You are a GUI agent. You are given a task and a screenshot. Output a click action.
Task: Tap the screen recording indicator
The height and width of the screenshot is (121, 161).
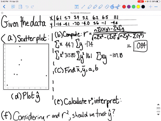point(141,1)
